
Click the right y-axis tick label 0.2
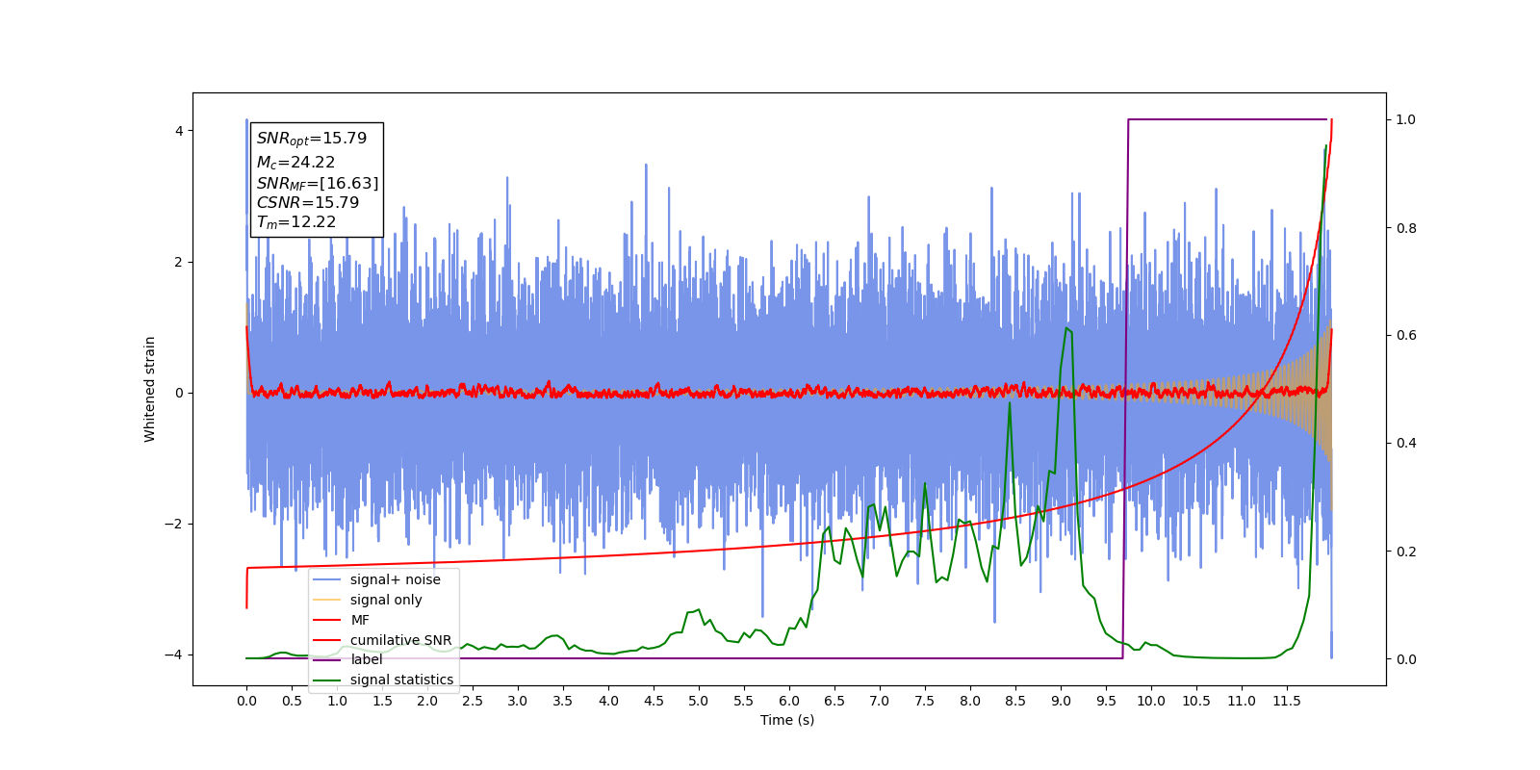click(1406, 552)
